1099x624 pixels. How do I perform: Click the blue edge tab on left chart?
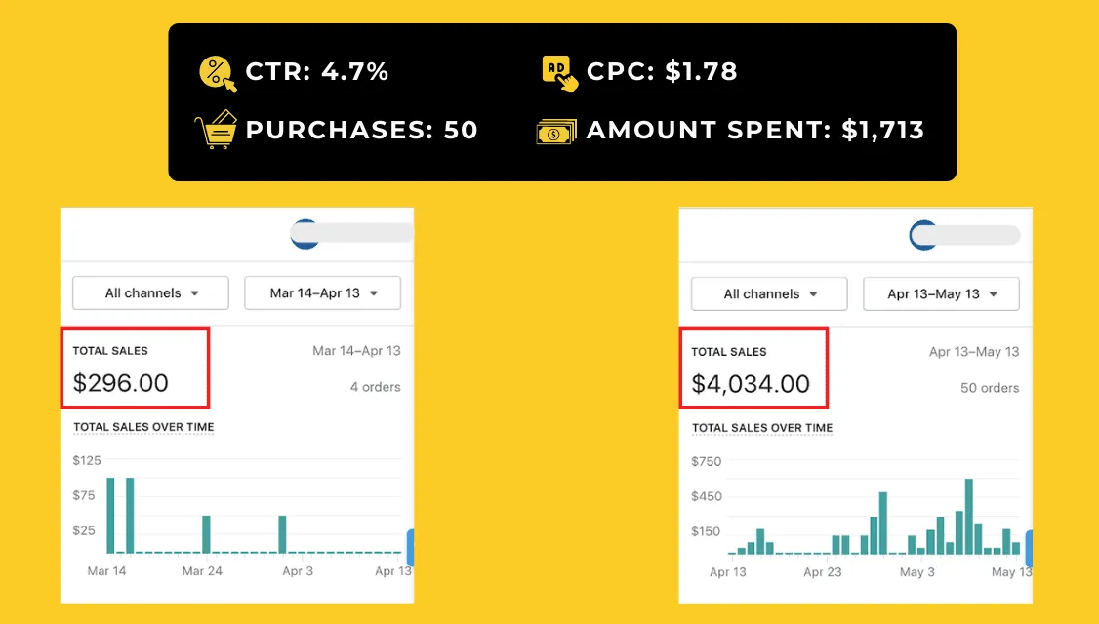tap(411, 548)
